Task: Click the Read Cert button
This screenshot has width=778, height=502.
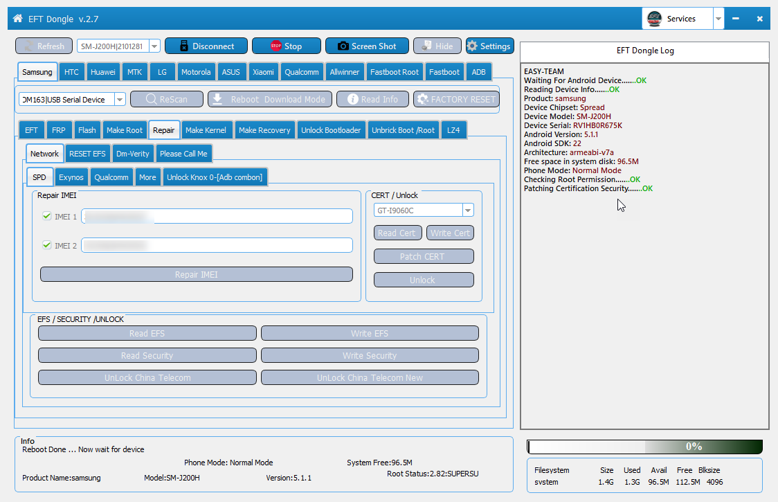Action: (x=397, y=233)
